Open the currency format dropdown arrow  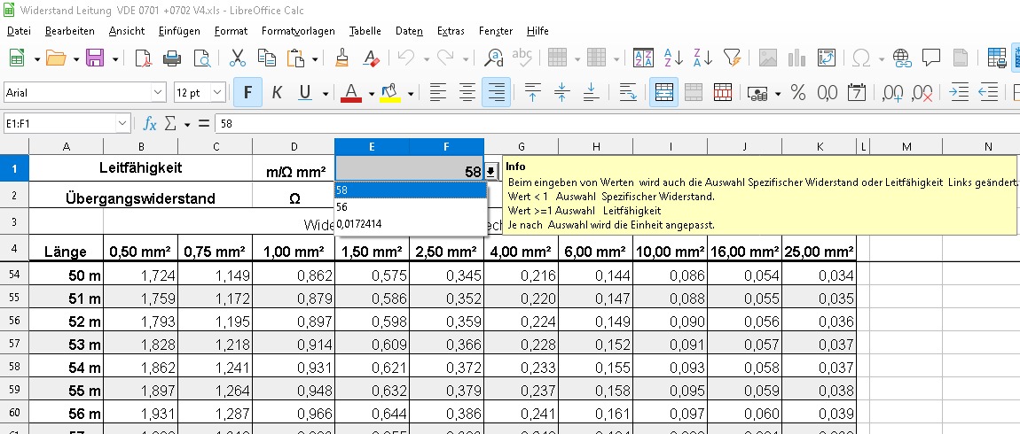778,94
